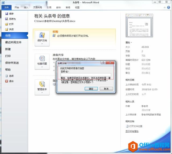Click the Word application icon in title bar

point(3,3)
